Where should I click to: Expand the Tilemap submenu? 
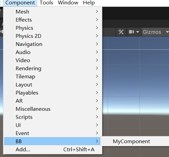[x=52, y=77]
